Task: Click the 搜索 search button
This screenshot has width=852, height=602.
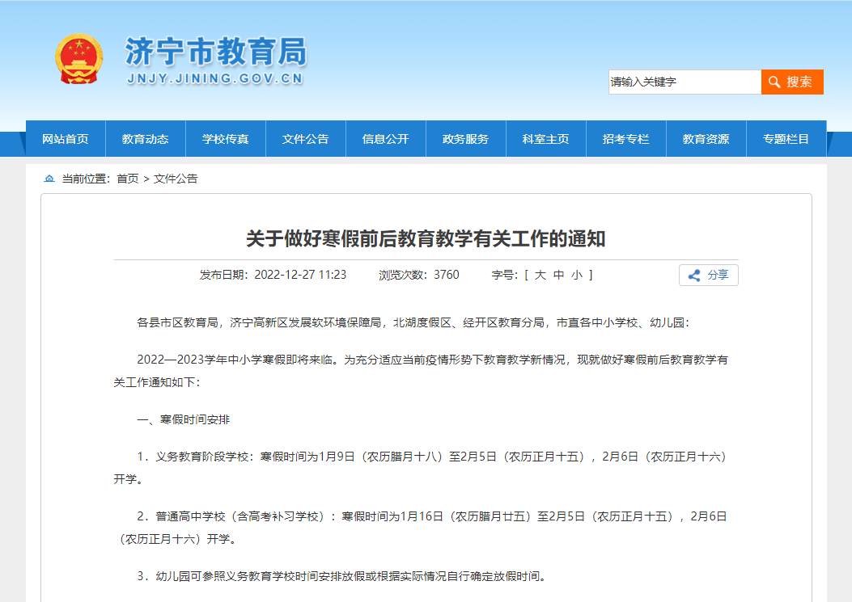Action: (x=792, y=82)
